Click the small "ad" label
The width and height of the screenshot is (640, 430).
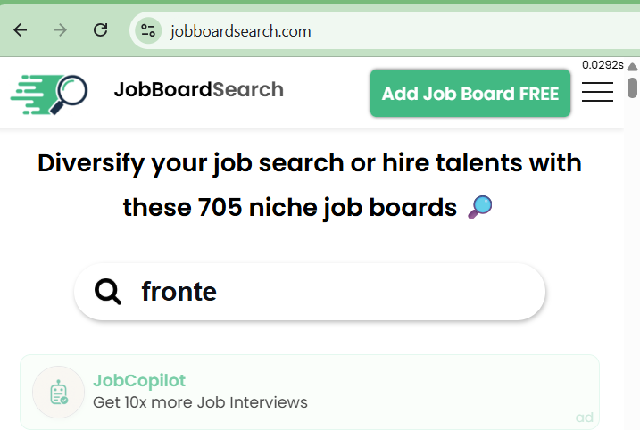click(x=585, y=418)
